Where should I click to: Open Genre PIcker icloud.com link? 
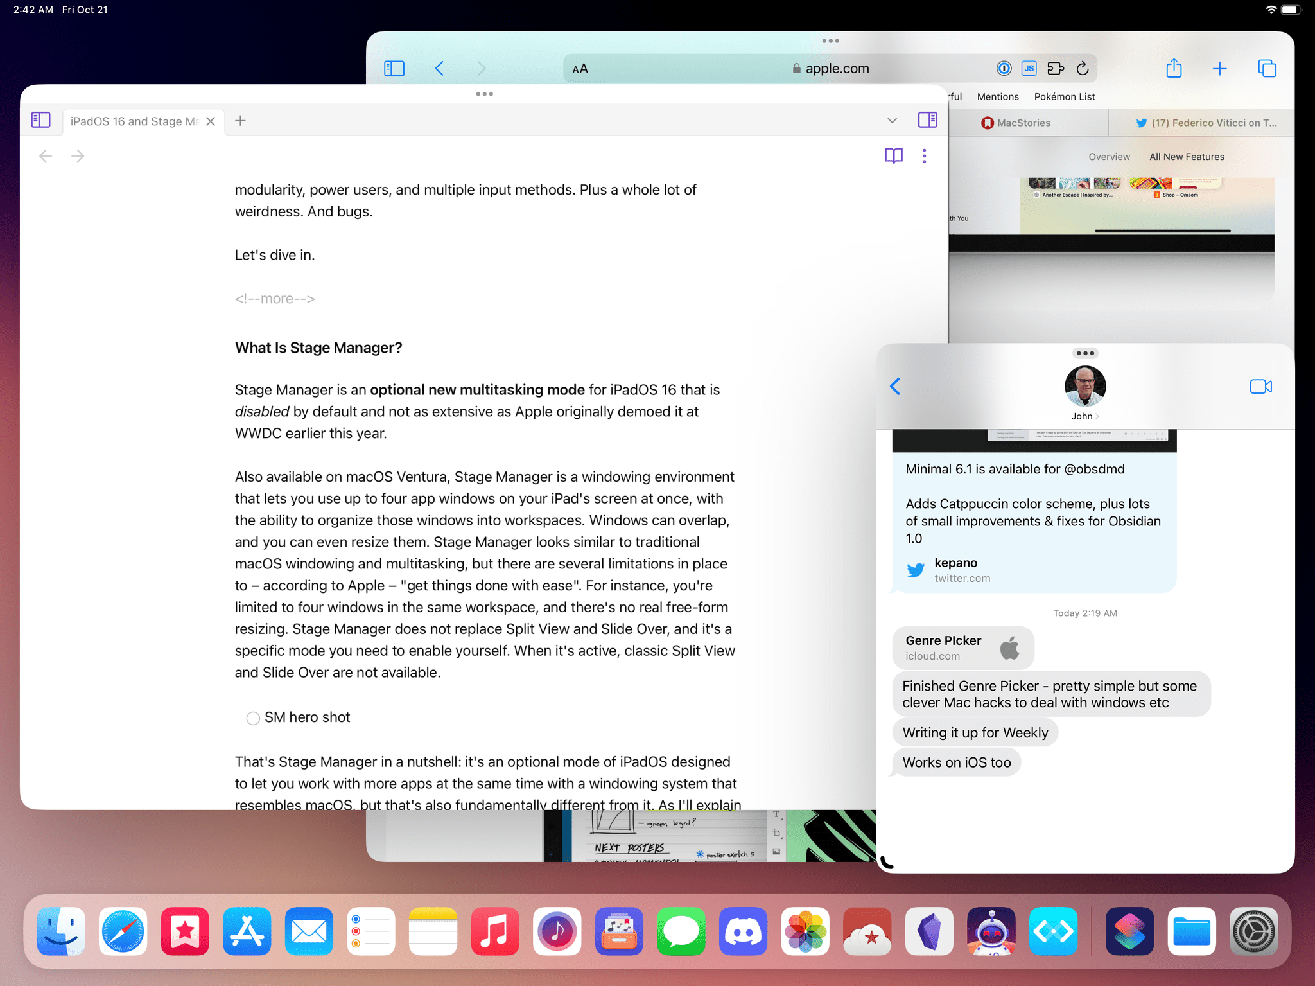coord(962,647)
